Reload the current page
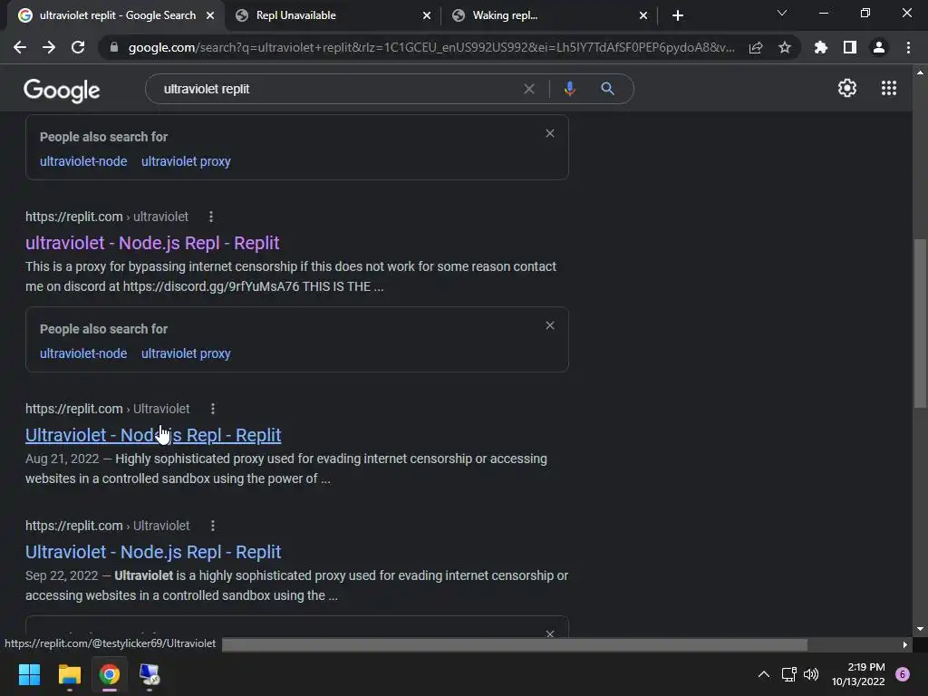Viewport: 928px width, 696px height. pyautogui.click(x=78, y=47)
